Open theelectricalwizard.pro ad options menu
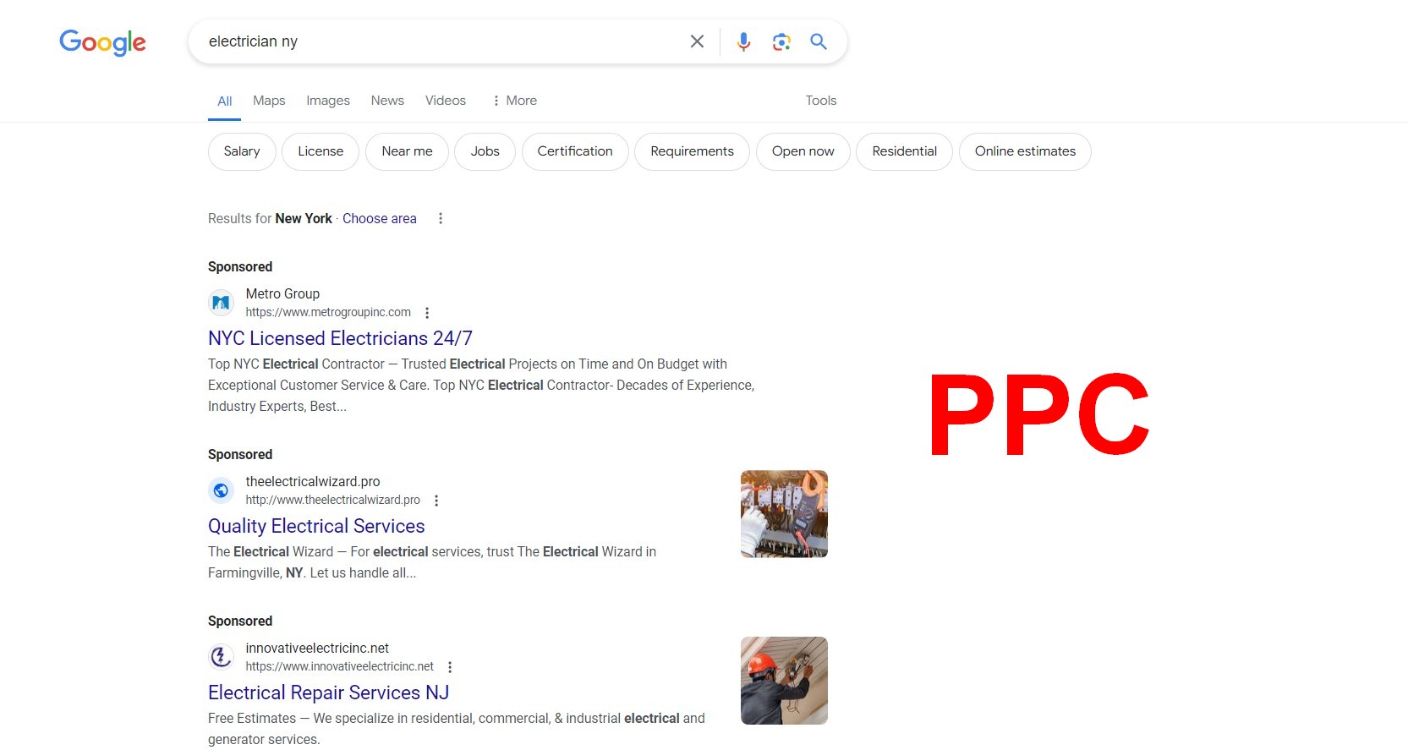The width and height of the screenshot is (1408, 750). [436, 501]
